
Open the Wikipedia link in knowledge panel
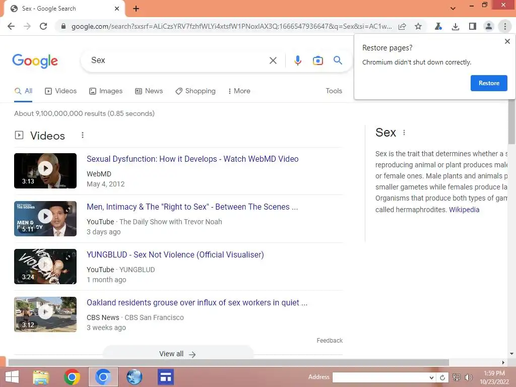point(464,210)
